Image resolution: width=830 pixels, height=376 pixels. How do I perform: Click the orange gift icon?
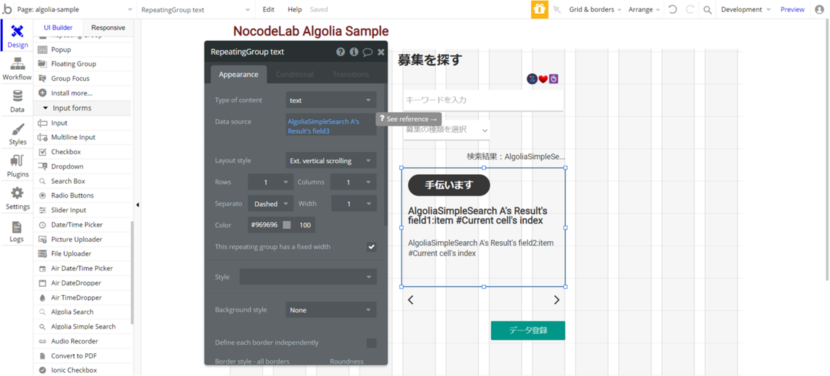pyautogui.click(x=539, y=9)
